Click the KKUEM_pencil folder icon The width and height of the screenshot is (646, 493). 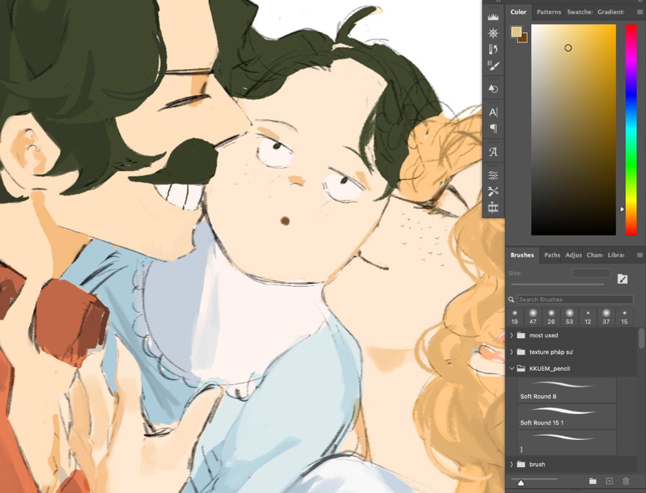click(521, 368)
